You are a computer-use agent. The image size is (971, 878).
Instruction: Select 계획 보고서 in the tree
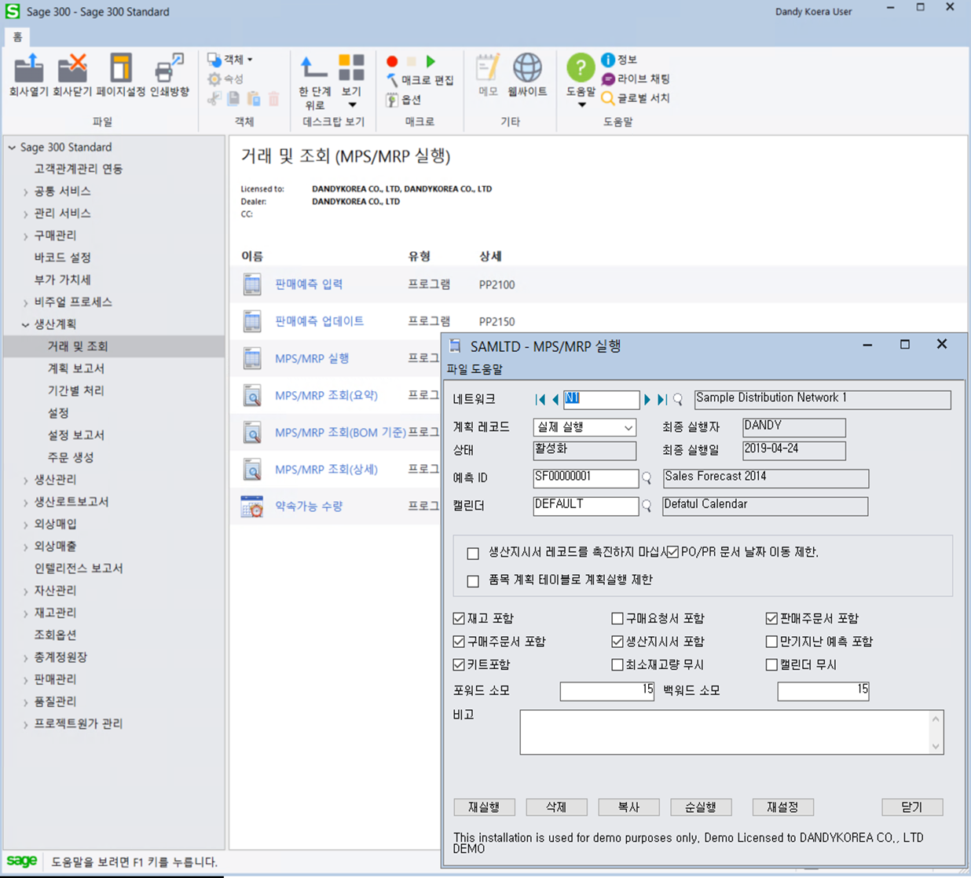point(76,368)
